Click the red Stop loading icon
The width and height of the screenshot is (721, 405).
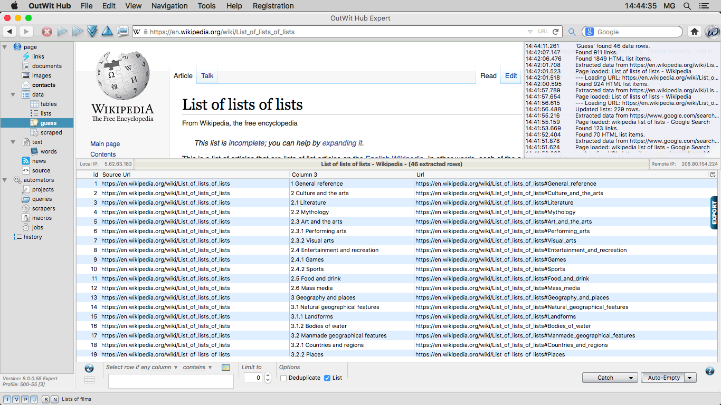point(47,32)
